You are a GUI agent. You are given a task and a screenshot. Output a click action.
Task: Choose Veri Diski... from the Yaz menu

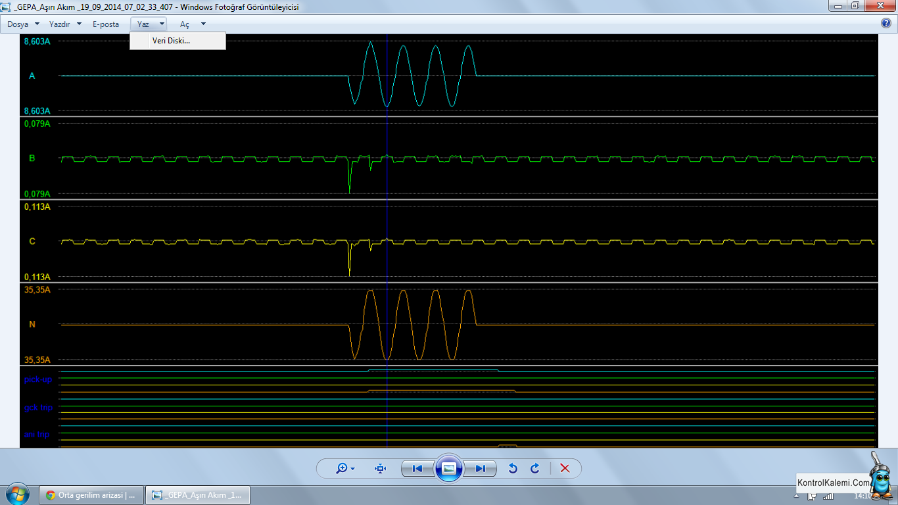[x=177, y=41]
